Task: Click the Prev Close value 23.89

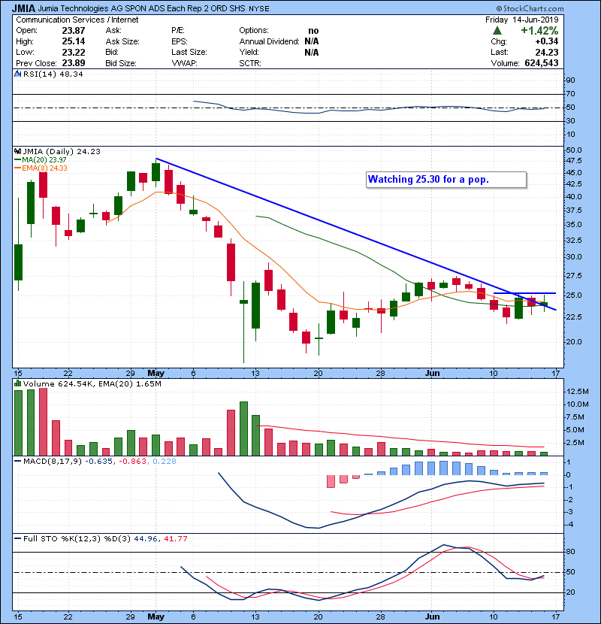Action: click(73, 63)
